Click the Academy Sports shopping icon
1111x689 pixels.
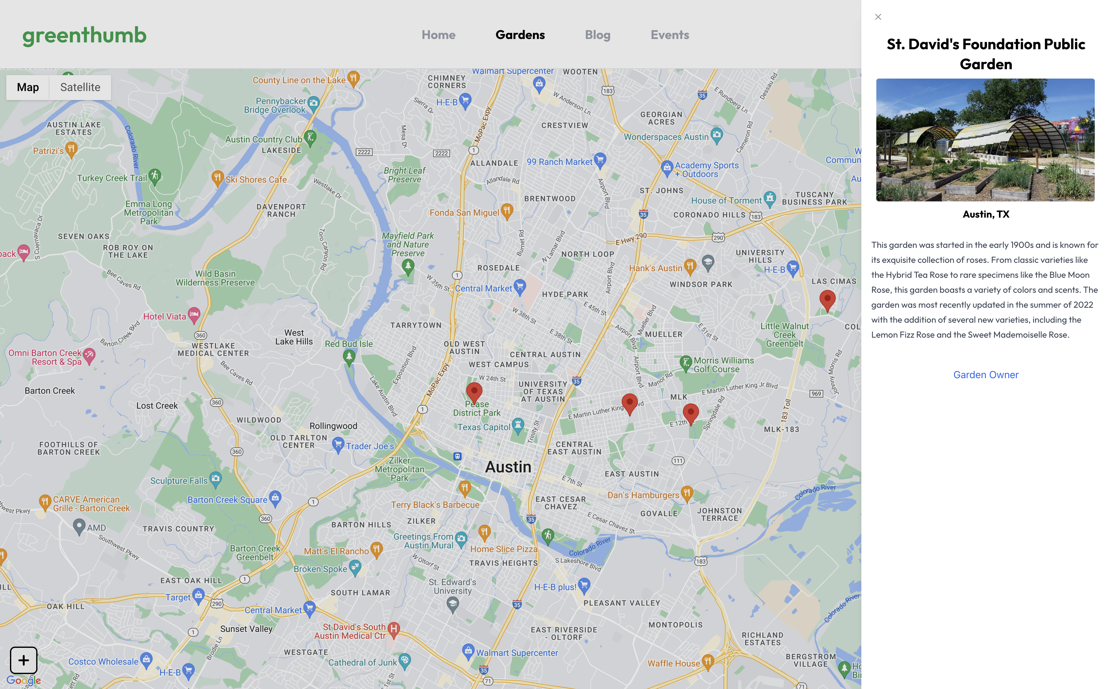667,169
